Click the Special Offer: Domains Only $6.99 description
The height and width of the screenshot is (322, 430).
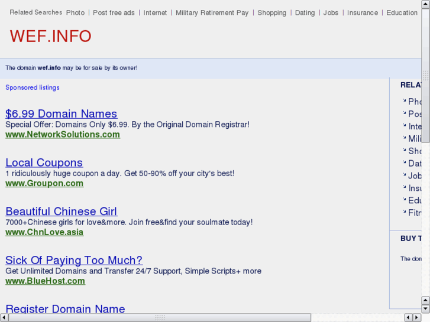[x=128, y=125]
